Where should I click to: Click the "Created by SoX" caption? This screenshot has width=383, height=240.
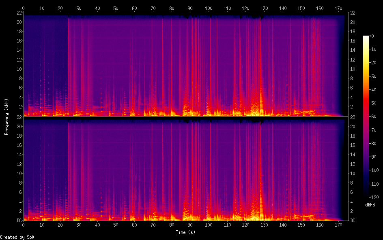coord(17,237)
